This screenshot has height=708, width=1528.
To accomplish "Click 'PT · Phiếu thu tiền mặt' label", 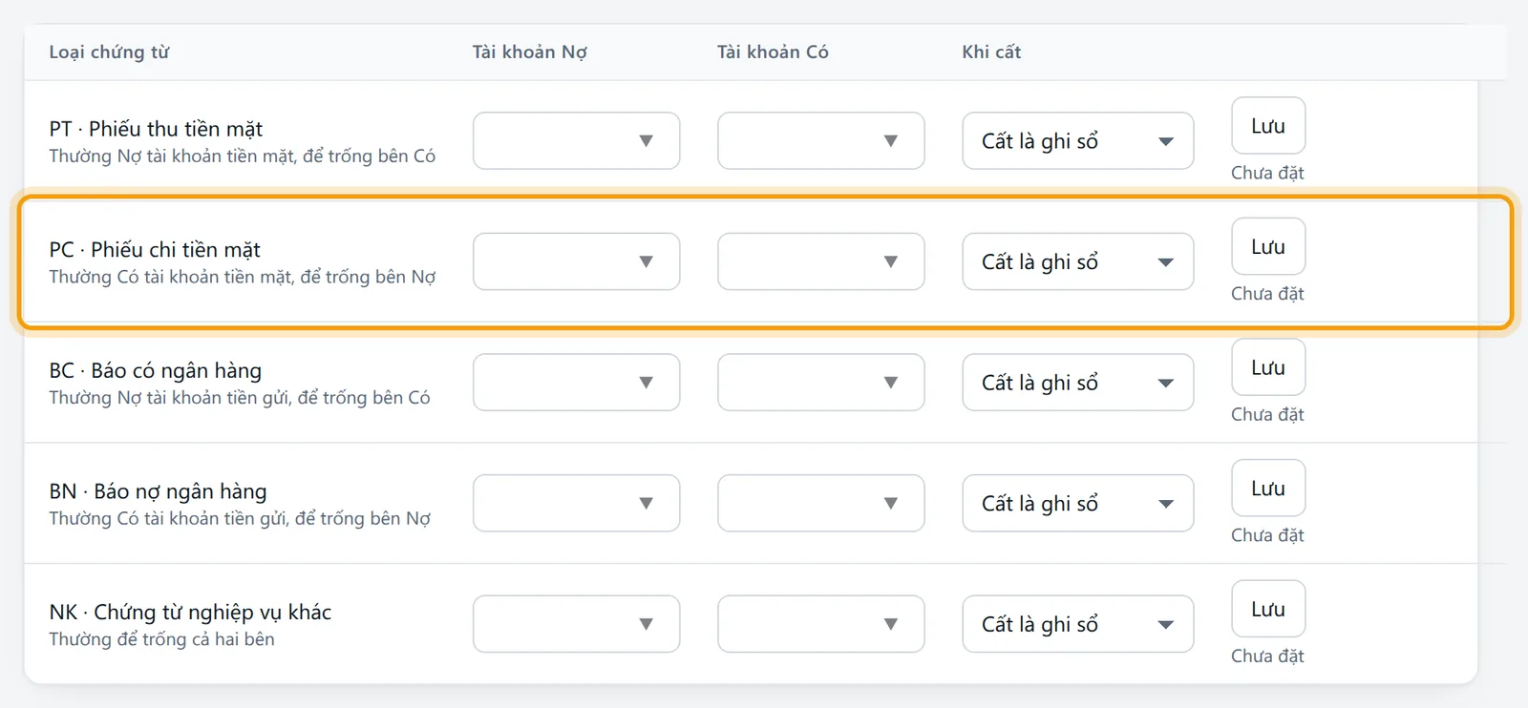I will click(x=156, y=129).
